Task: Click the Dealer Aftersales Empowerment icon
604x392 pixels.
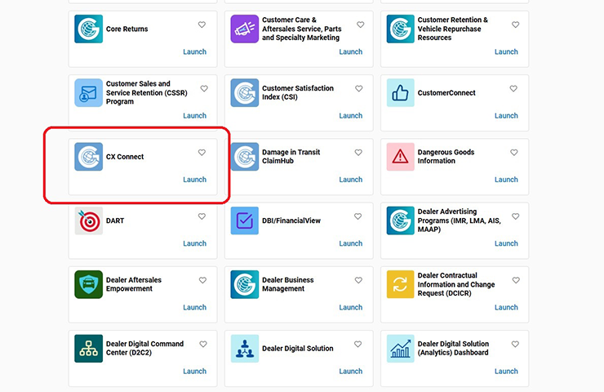Action: coord(88,284)
